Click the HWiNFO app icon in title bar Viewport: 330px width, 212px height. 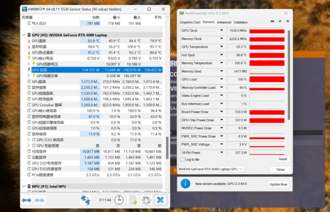click(x=25, y=9)
